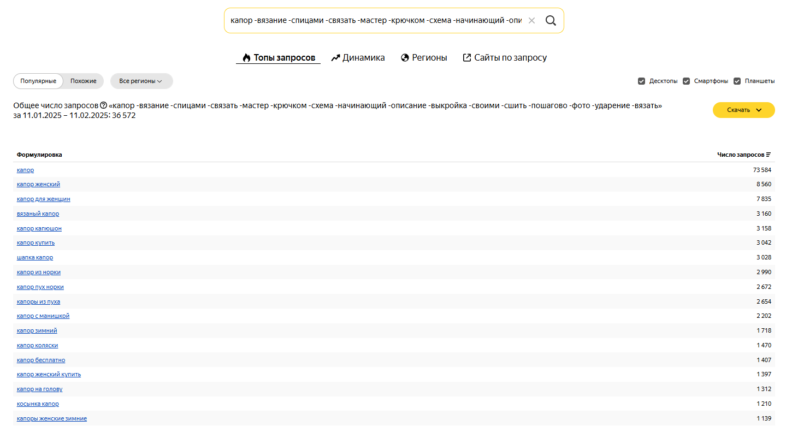
Task: Clear the search field with X icon
Action: pyautogui.click(x=531, y=21)
